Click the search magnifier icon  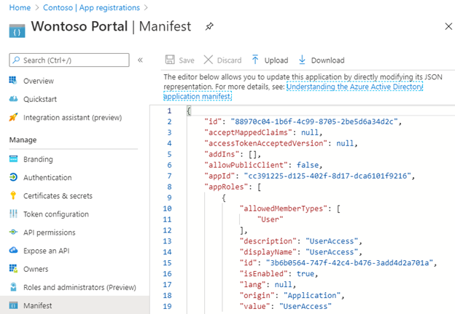[x=17, y=60]
